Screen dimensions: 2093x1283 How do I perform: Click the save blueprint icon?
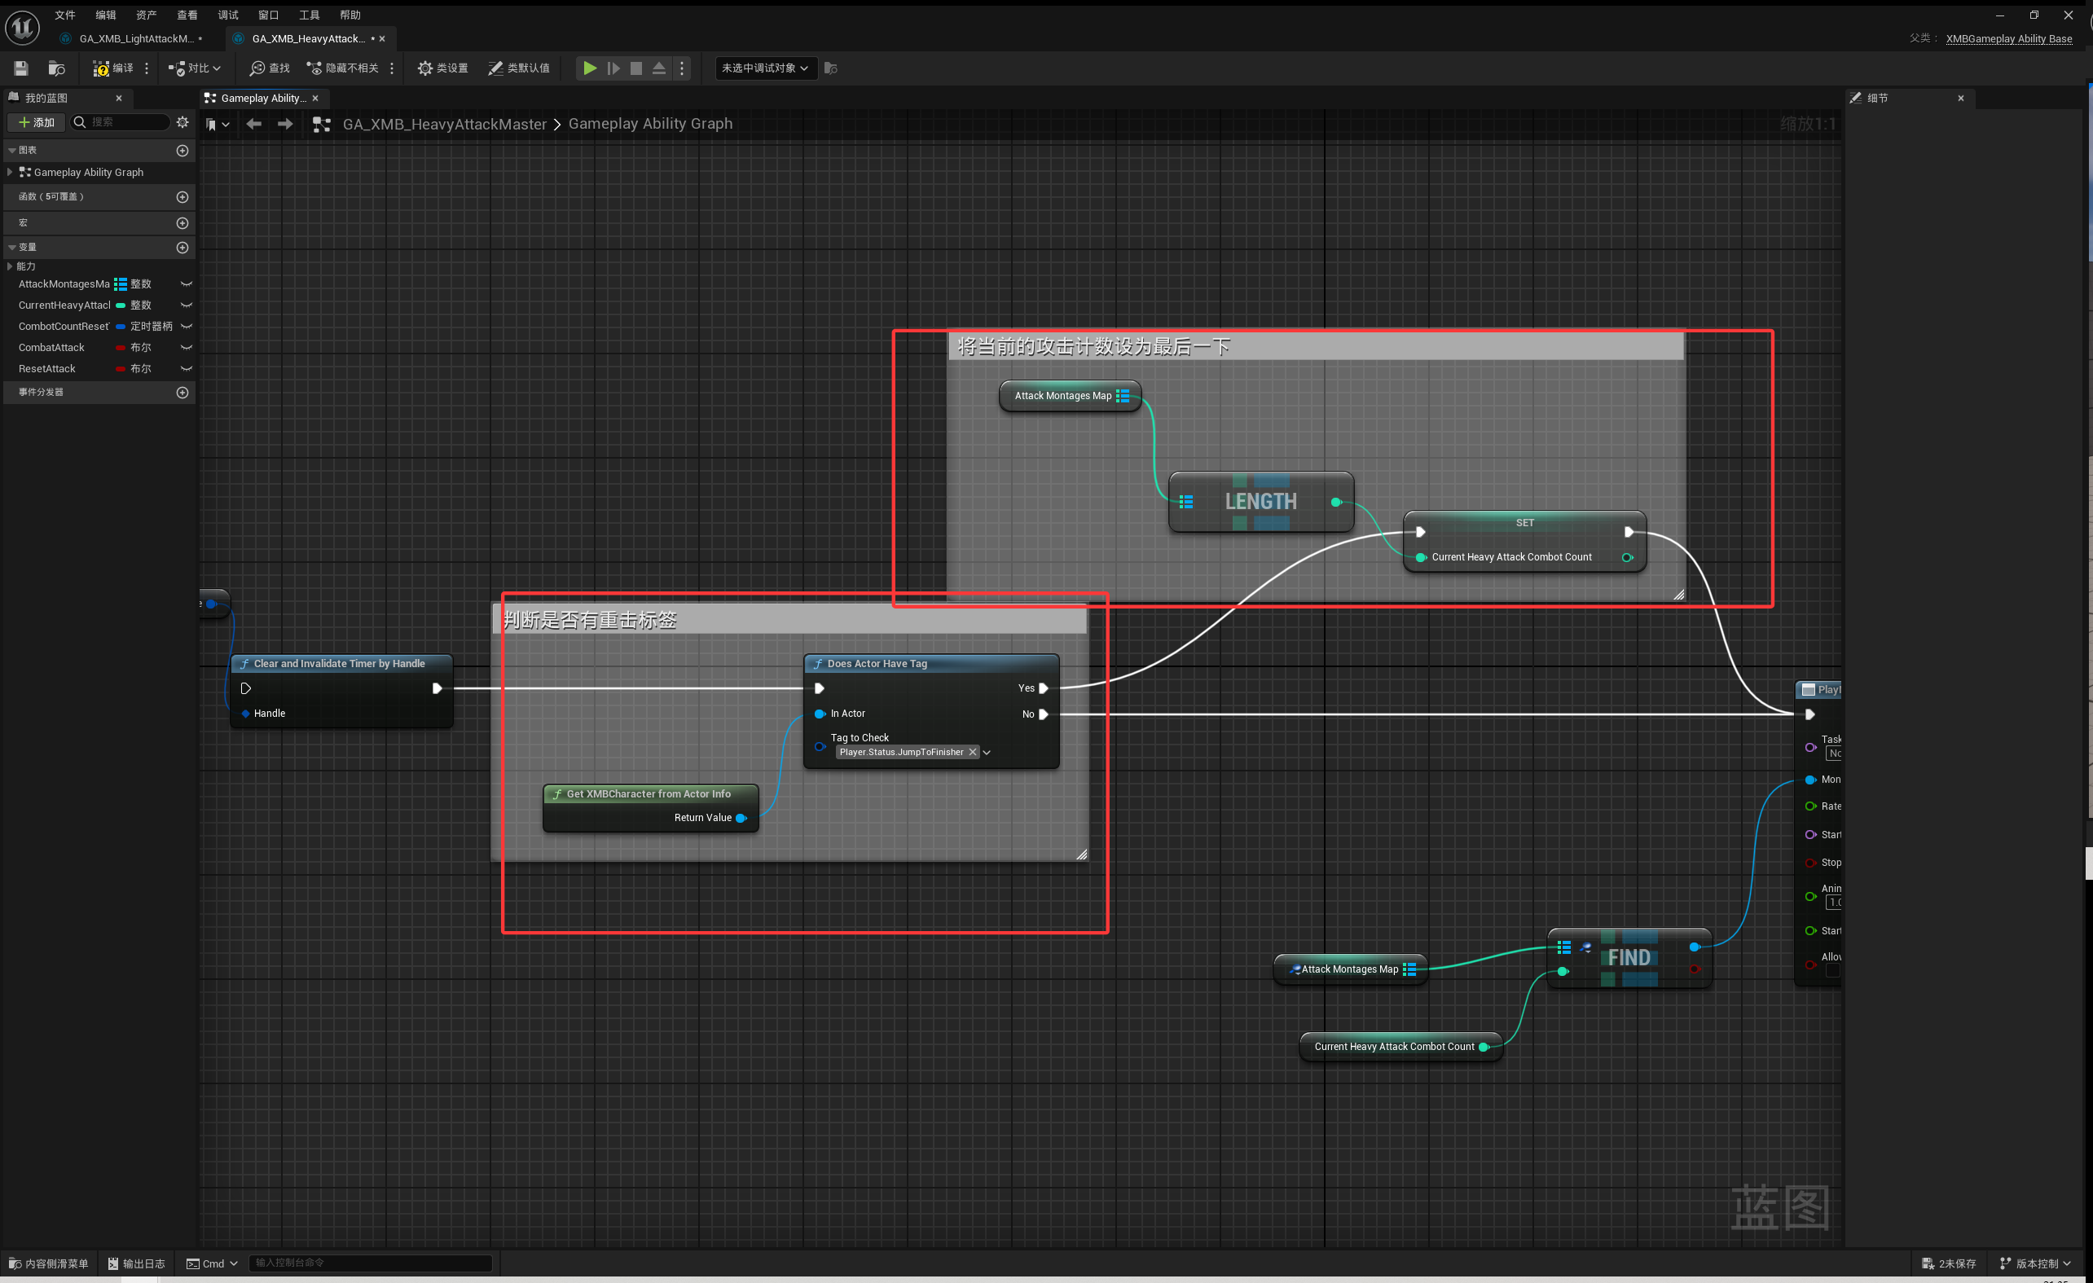pyautogui.click(x=21, y=68)
